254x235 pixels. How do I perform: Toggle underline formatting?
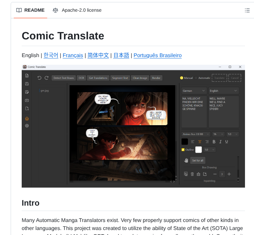click(227, 142)
